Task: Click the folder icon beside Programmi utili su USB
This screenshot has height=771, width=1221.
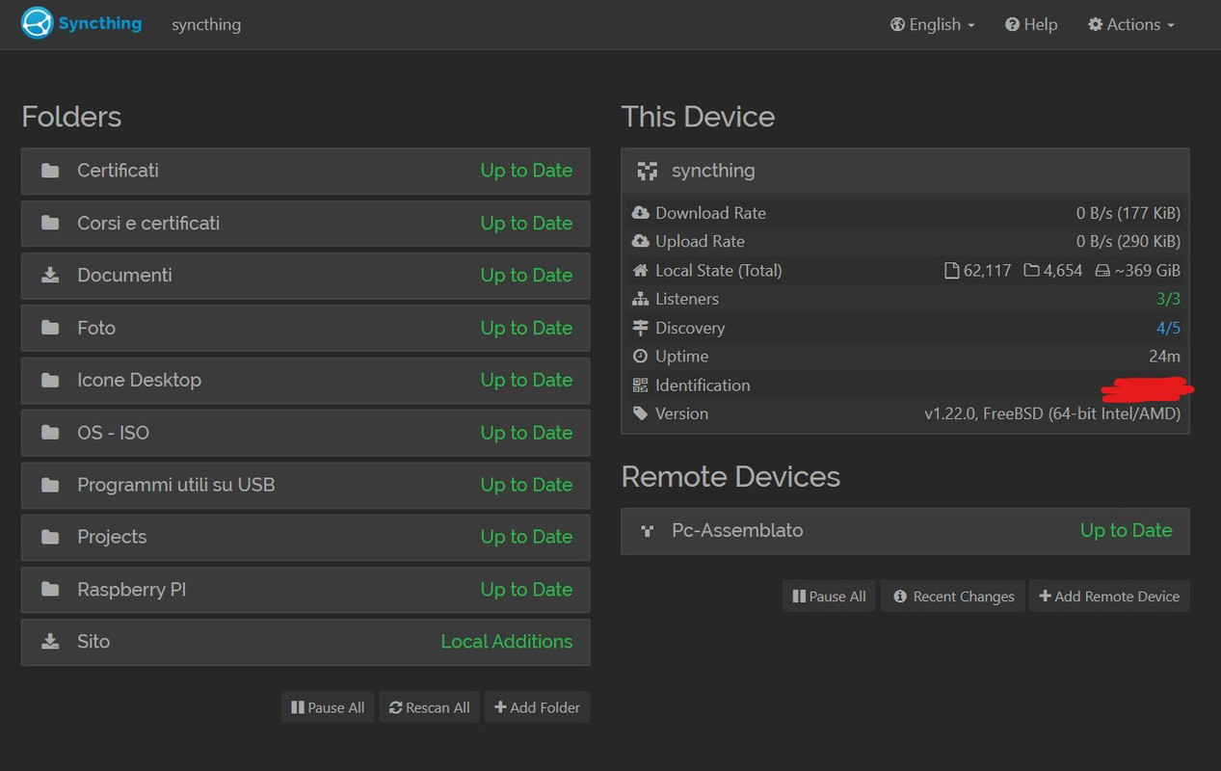Action: click(x=50, y=485)
